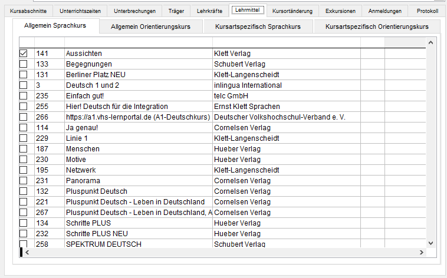Uncheck the Aussichten checkbox
The width and height of the screenshot is (447, 278).
point(24,53)
